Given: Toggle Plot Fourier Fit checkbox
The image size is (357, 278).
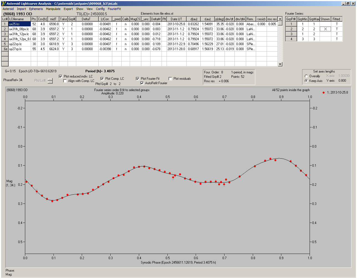Looking at the screenshot, I should 137,79.
